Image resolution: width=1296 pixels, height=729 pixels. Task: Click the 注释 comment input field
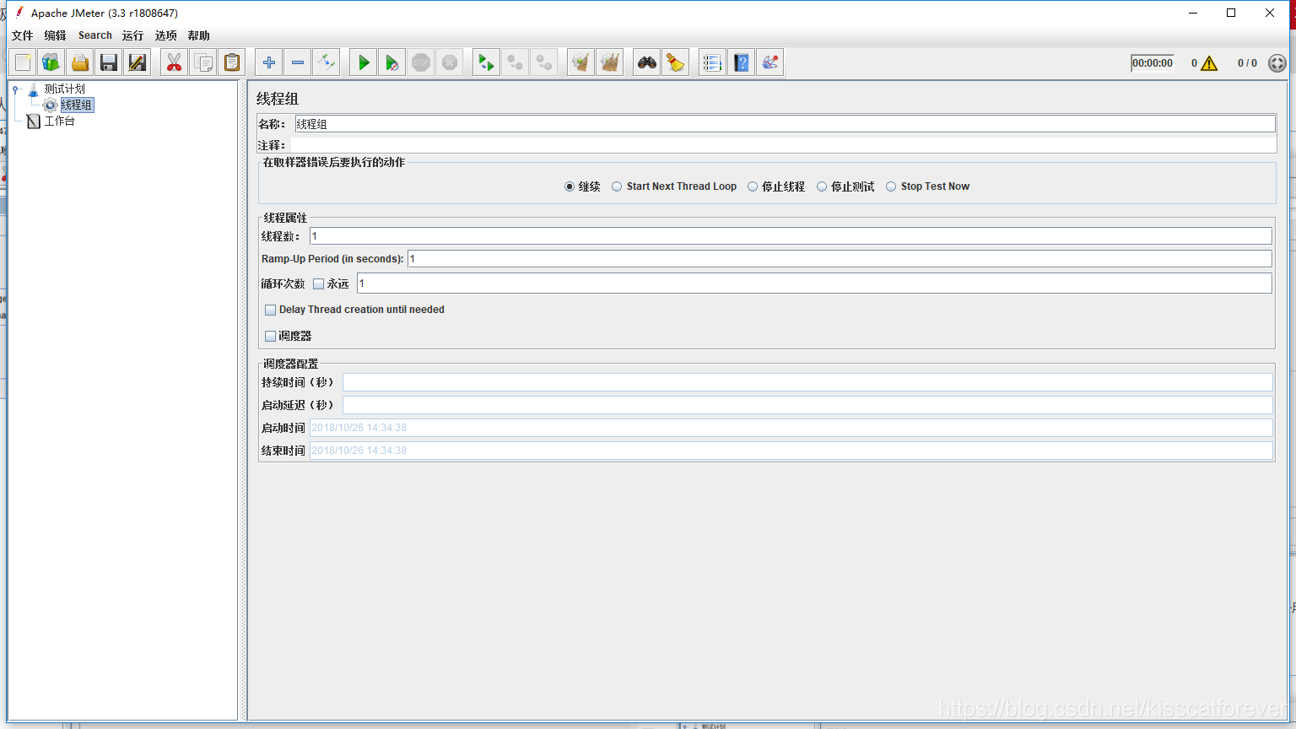pyautogui.click(x=783, y=145)
